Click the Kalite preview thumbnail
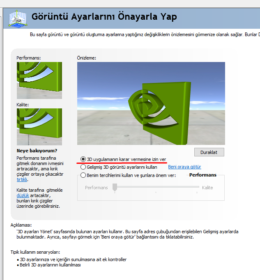This screenshot has height=280, width=260. click(39, 127)
